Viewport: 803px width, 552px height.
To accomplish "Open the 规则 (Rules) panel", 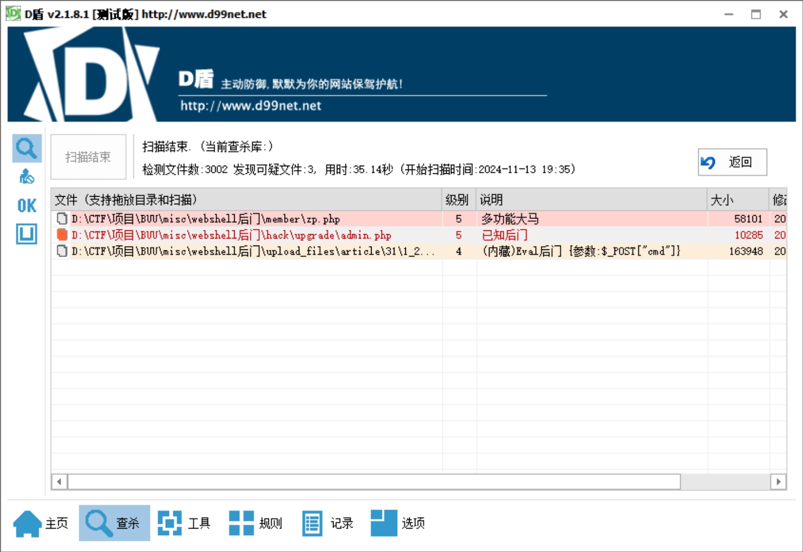I will point(256,522).
